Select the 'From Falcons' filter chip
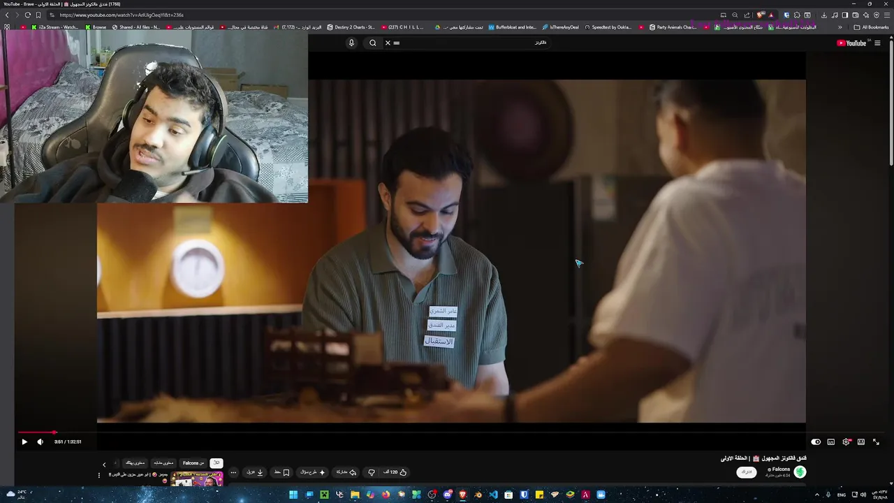Viewport: 894px width, 503px height. point(193,462)
